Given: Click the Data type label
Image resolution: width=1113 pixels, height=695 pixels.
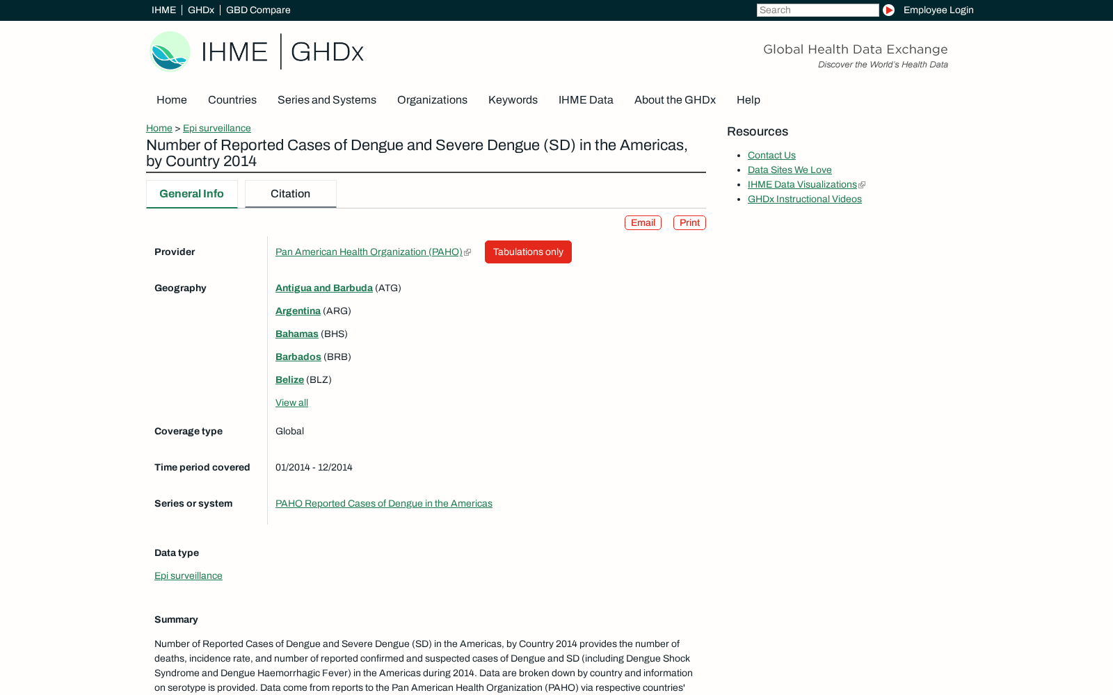Looking at the screenshot, I should point(177,553).
